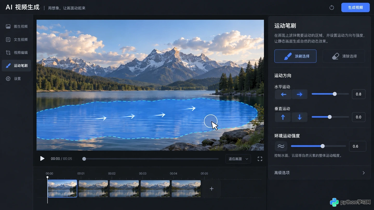
Task: Open 设置 in the sidebar
Action: coord(17,79)
